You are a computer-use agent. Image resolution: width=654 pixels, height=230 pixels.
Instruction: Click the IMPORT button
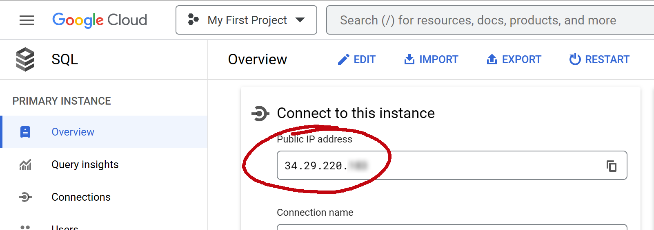(x=431, y=59)
